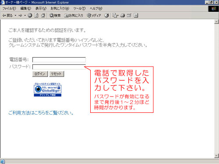The height and width of the screenshot is (164, 219).
Task: Click the Windows logo throbber icon
Action: point(213,9)
